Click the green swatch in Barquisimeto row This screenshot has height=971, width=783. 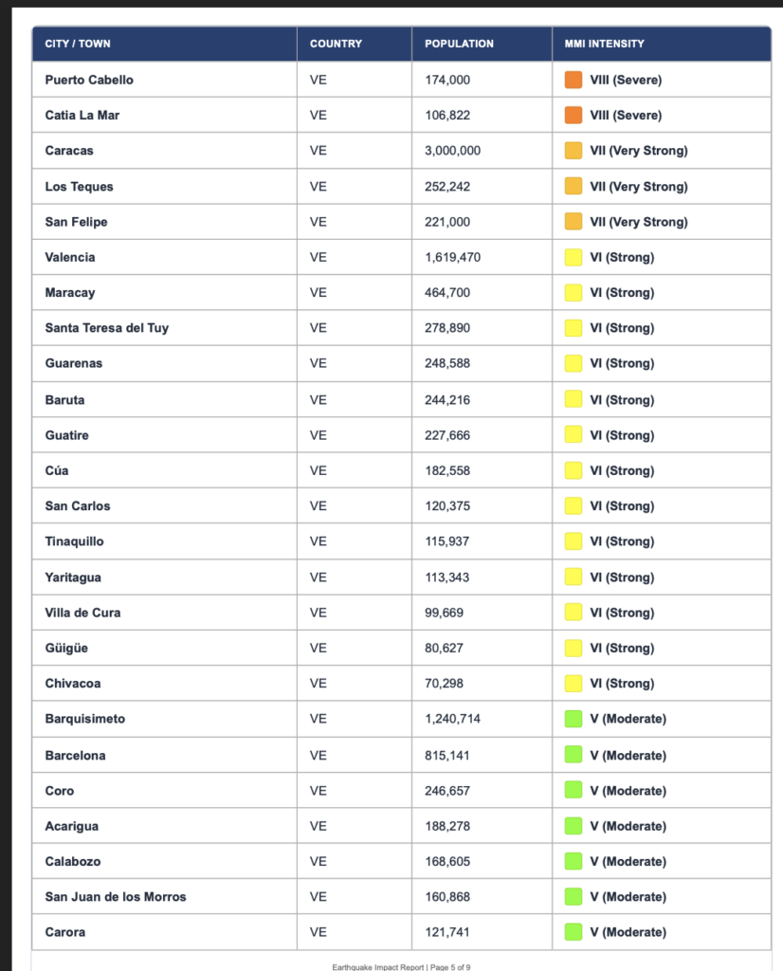tap(574, 719)
